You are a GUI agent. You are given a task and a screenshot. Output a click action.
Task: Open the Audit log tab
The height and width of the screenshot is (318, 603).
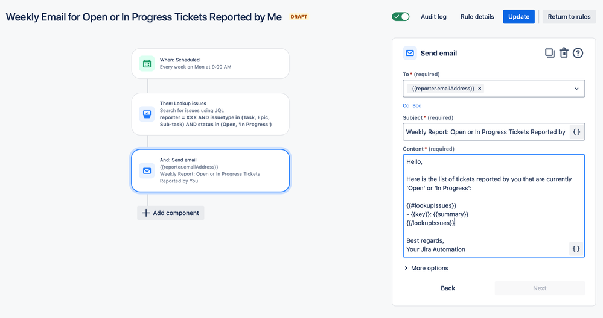point(433,17)
